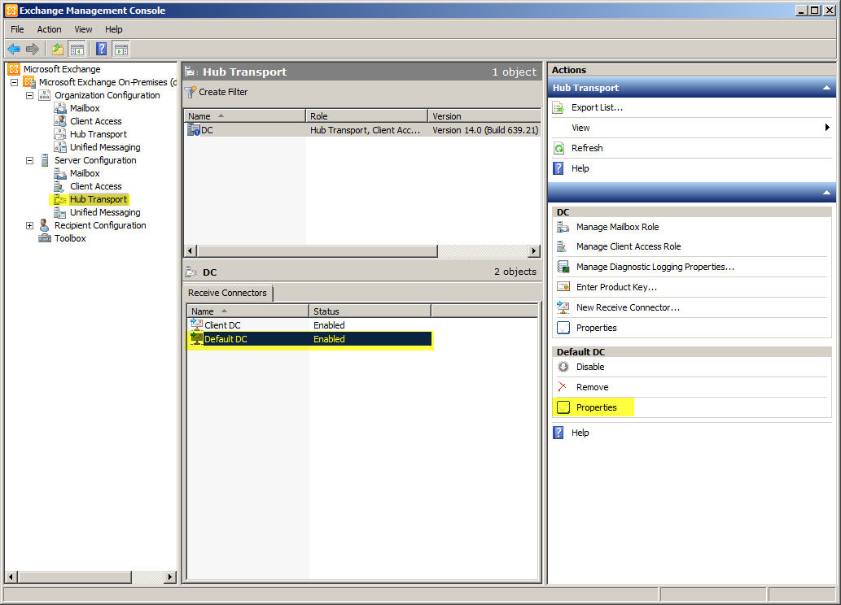Toggle the action pane toolbar icon
Screen dimensions: 841x605
(121, 50)
